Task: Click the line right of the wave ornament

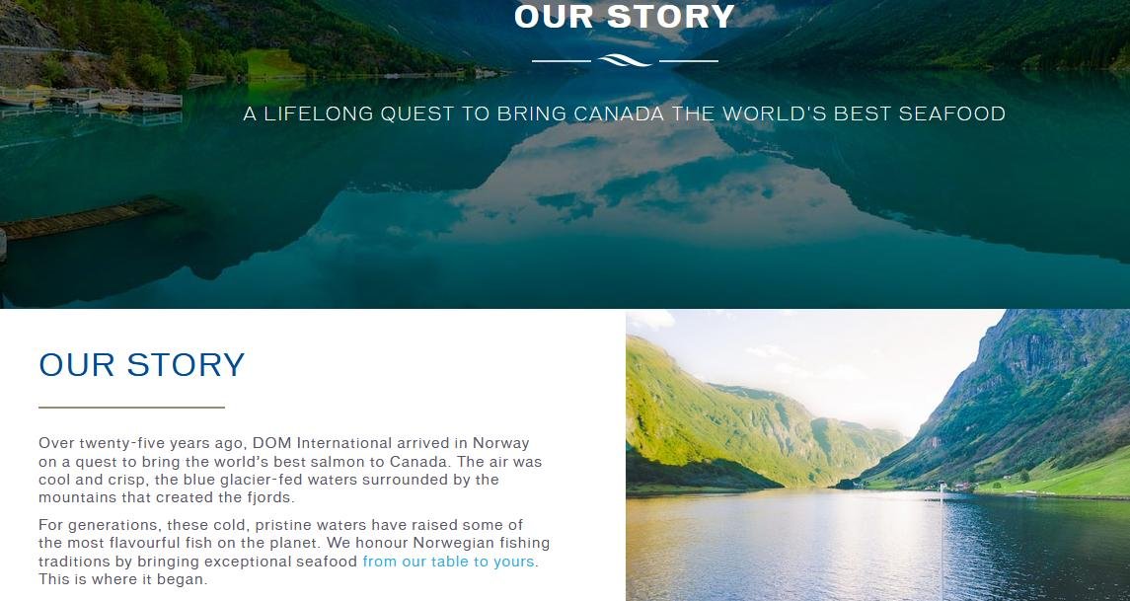Action: coord(688,61)
